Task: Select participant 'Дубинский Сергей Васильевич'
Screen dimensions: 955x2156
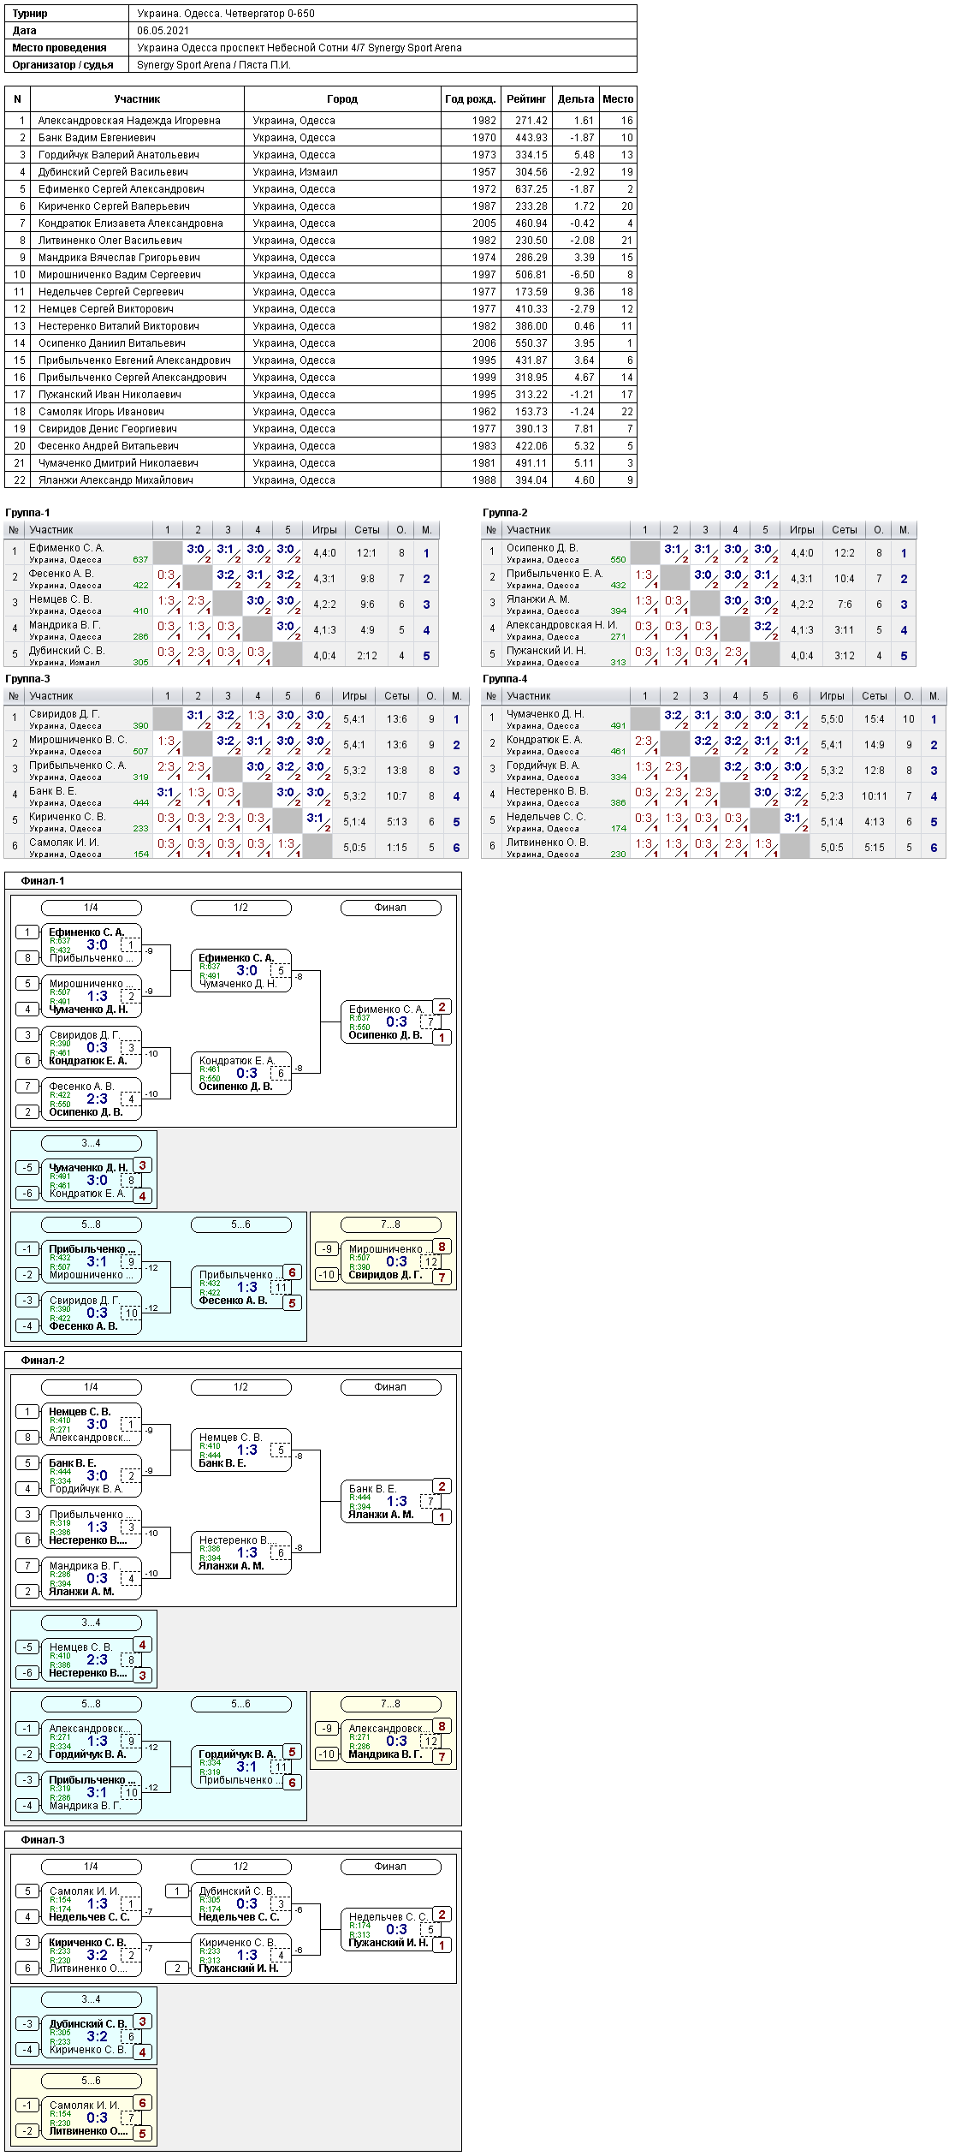Action: tap(113, 172)
